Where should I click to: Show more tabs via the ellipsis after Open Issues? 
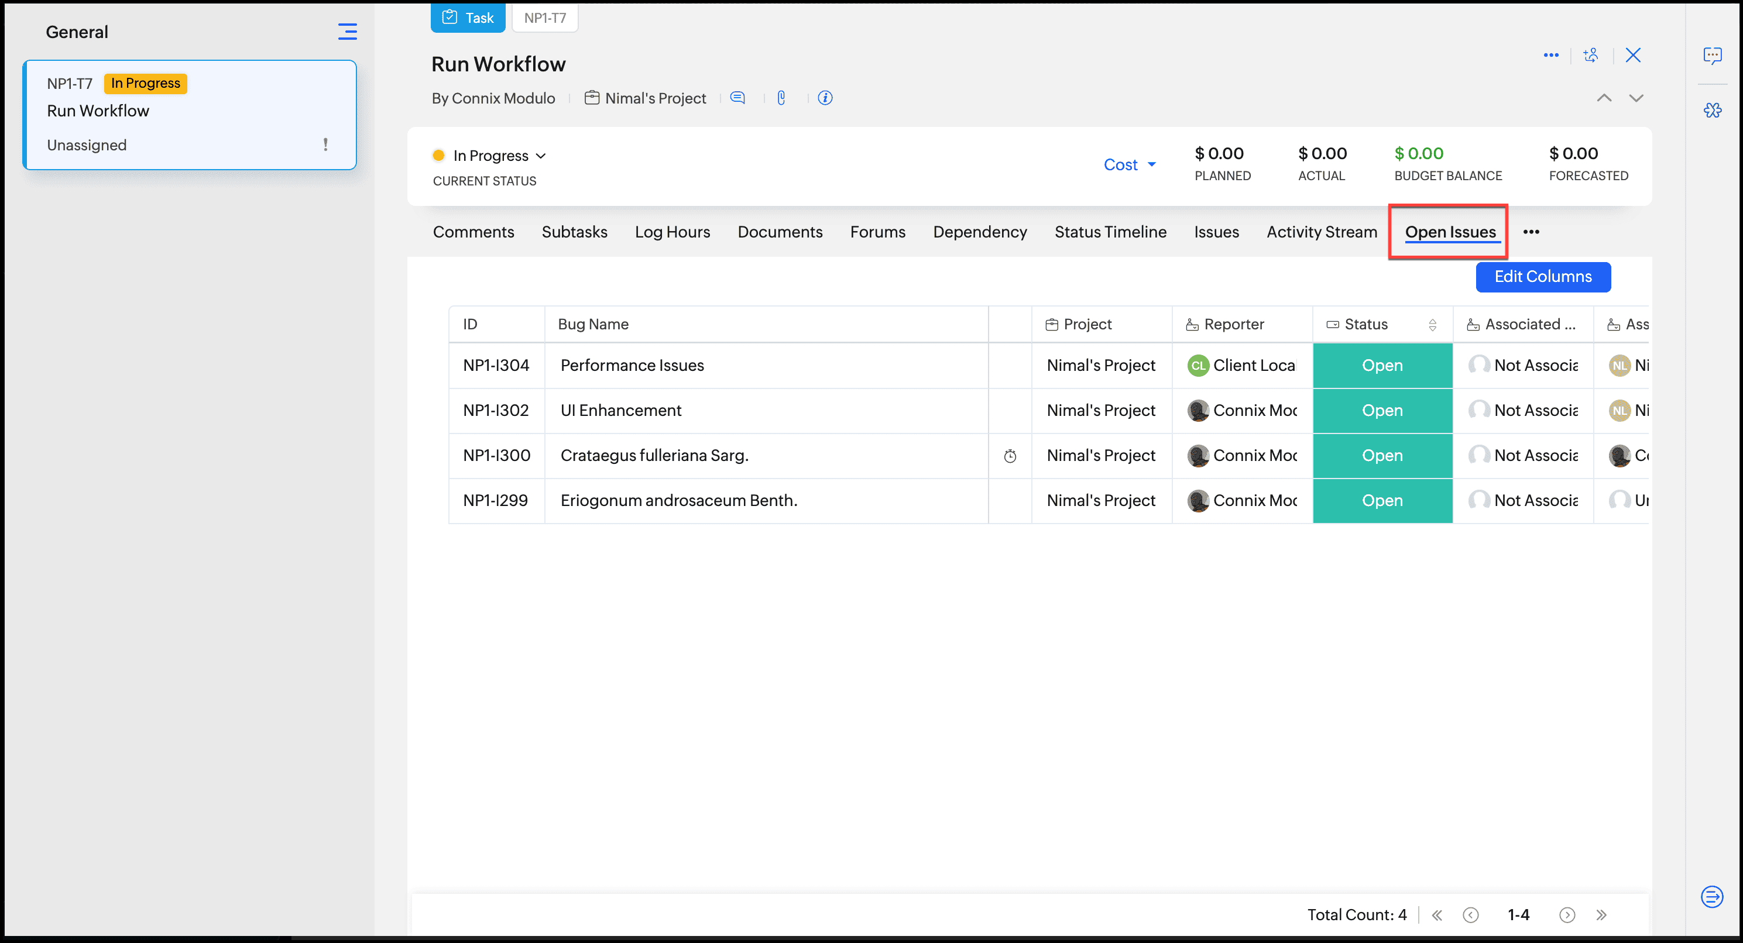(1531, 232)
